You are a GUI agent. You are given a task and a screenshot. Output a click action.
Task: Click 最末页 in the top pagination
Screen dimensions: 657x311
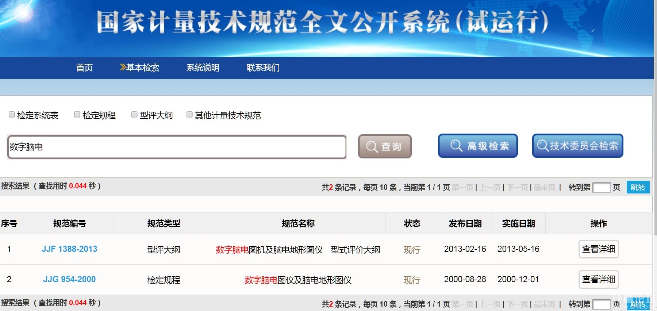click(544, 188)
